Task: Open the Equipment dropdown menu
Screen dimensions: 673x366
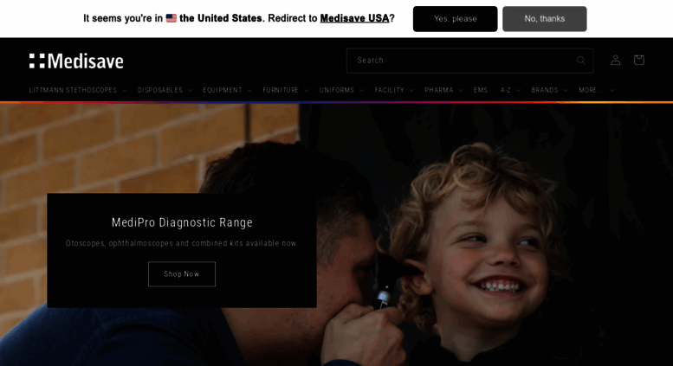Action: click(x=227, y=90)
